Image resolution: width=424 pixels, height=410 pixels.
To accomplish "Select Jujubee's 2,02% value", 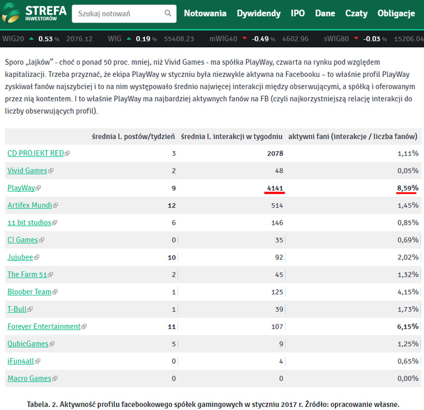I will tap(408, 257).
